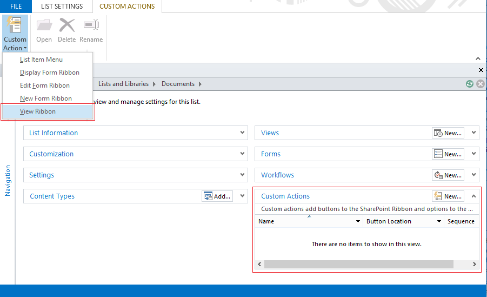Click New button in Custom Actions panel
Image resolution: width=487 pixels, height=297 pixels.
click(x=448, y=196)
